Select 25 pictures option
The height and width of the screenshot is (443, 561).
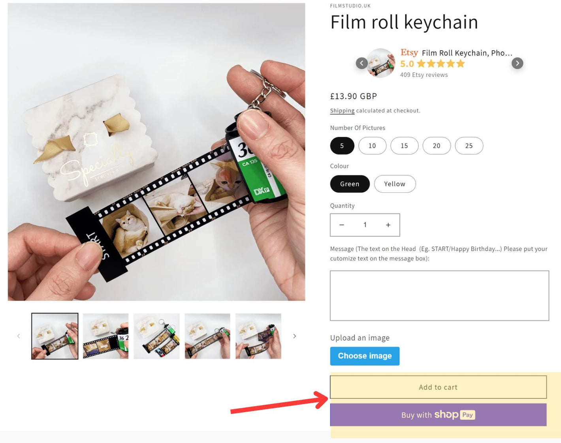coord(469,146)
